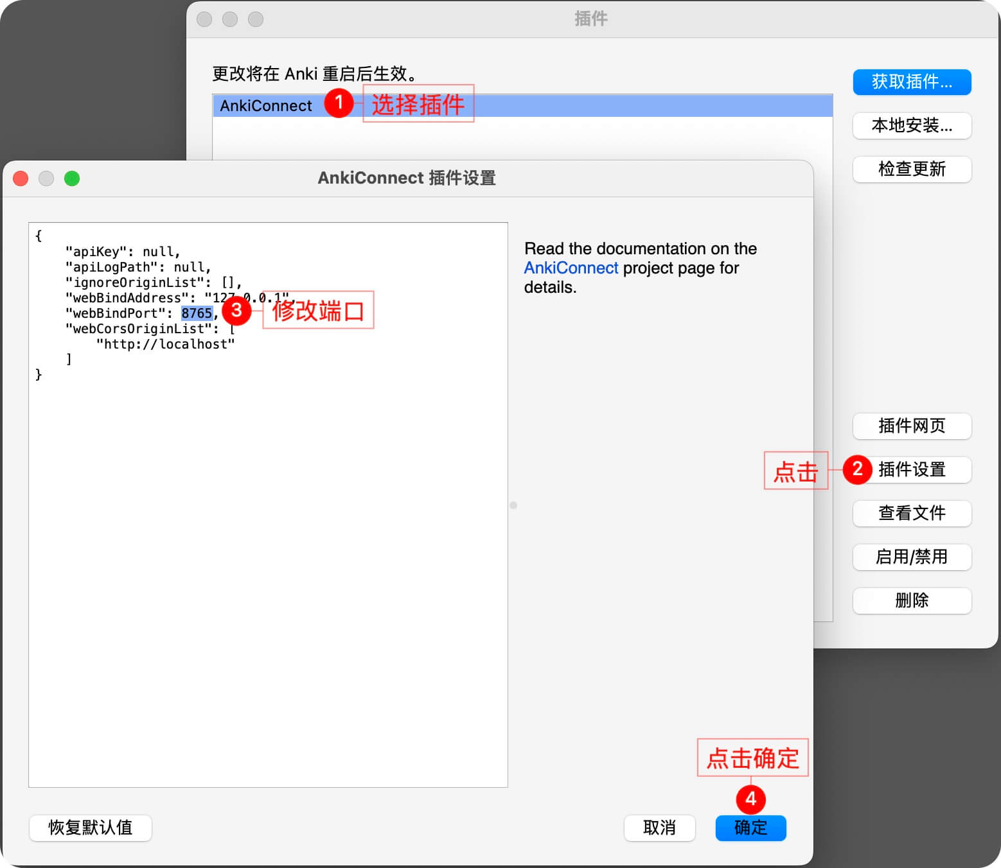Click the 插件设置 button

point(912,470)
